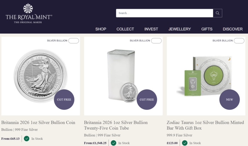Open the Collect menu
The width and height of the screenshot is (248, 146).
click(x=125, y=29)
